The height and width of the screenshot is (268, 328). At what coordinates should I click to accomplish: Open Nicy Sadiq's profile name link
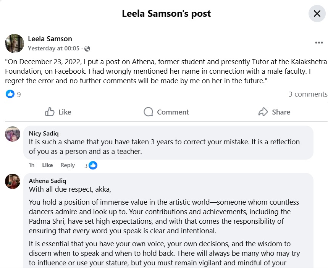tap(44, 134)
